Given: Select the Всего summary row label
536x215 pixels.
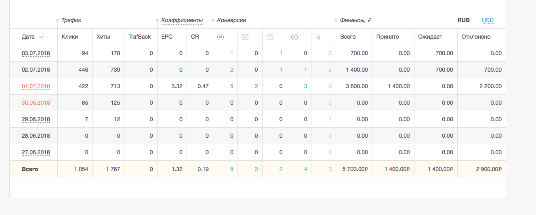Looking at the screenshot, I should tap(30, 169).
